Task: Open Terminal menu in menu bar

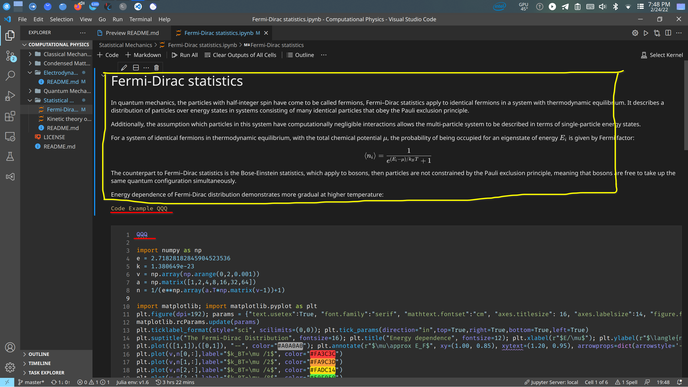Action: (x=140, y=19)
